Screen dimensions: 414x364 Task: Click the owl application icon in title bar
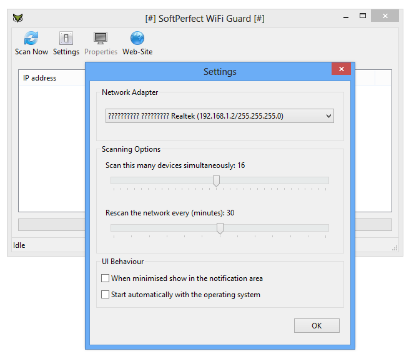pyautogui.click(x=17, y=18)
